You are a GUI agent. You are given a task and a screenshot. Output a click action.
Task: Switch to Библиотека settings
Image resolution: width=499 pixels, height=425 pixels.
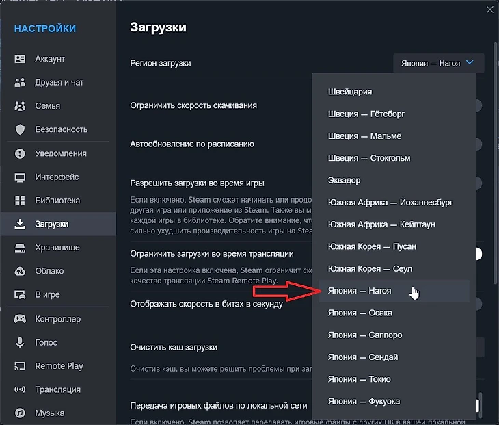click(x=58, y=201)
